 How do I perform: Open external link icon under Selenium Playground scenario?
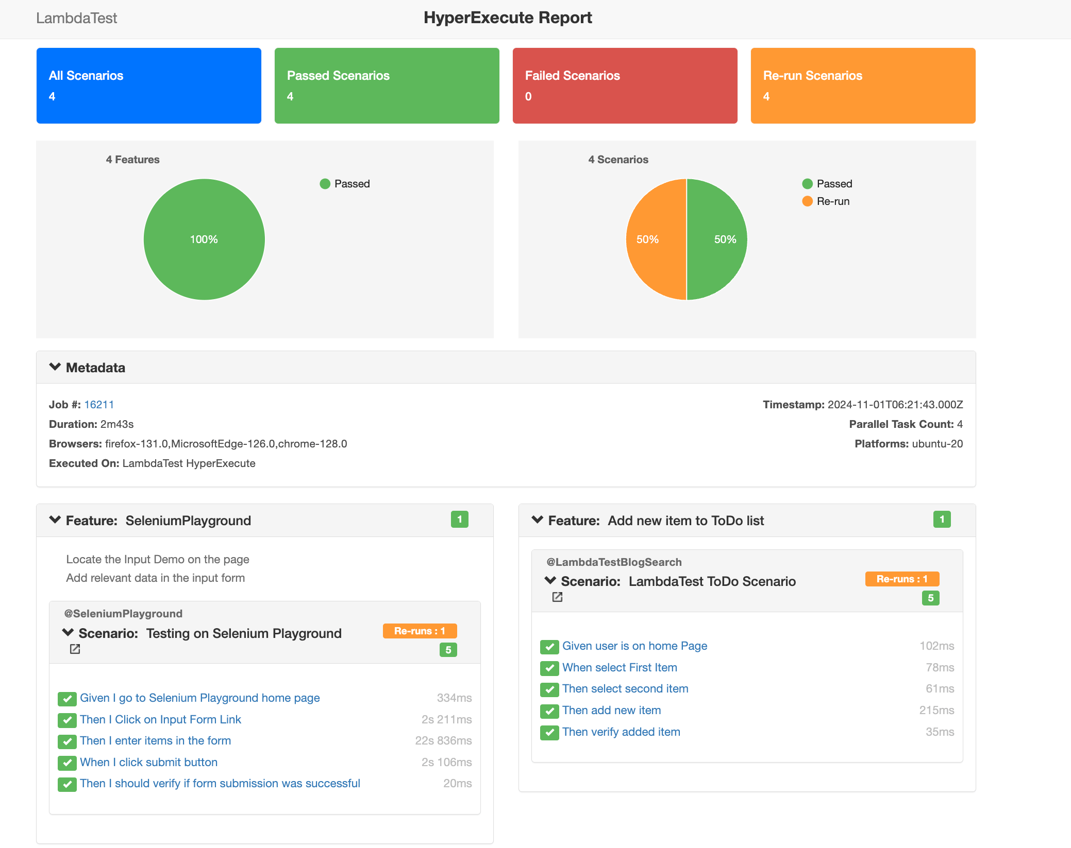click(75, 649)
